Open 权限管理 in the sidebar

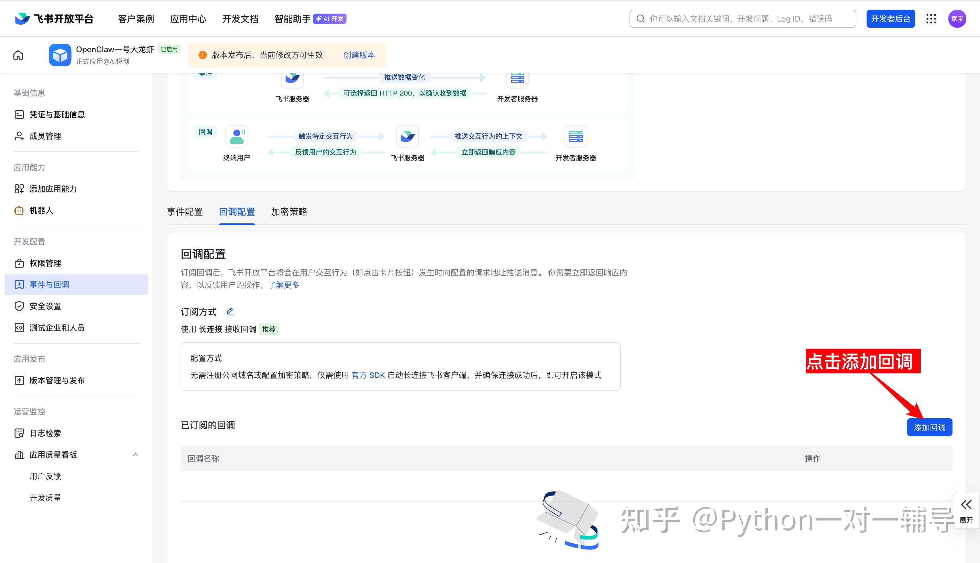pyautogui.click(x=45, y=263)
